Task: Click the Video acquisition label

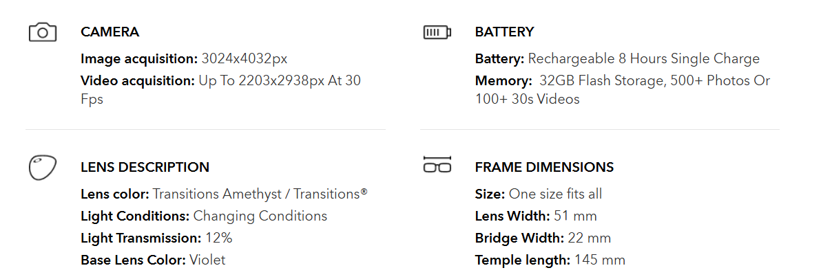Action: [138, 80]
